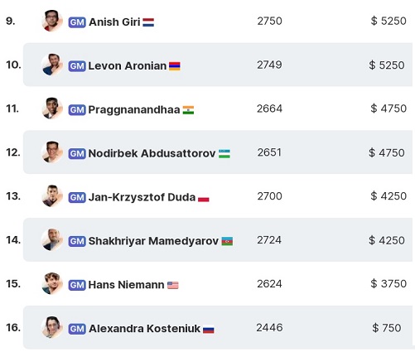Click Alexandra Kosteniuk's avatar picture
Screen dimensions: 415x352
pos(52,327)
